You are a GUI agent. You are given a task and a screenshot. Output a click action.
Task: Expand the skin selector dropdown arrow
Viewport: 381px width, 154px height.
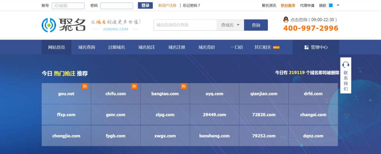coord(338,5)
